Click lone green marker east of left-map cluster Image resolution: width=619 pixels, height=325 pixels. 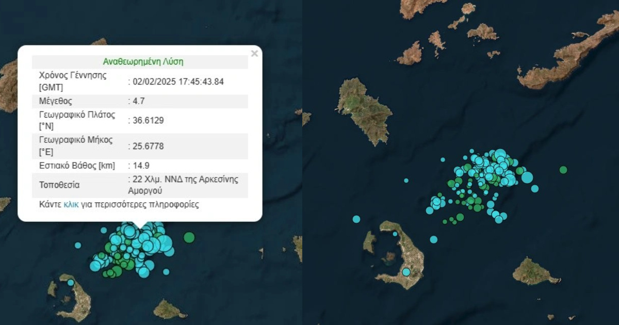[189, 237]
